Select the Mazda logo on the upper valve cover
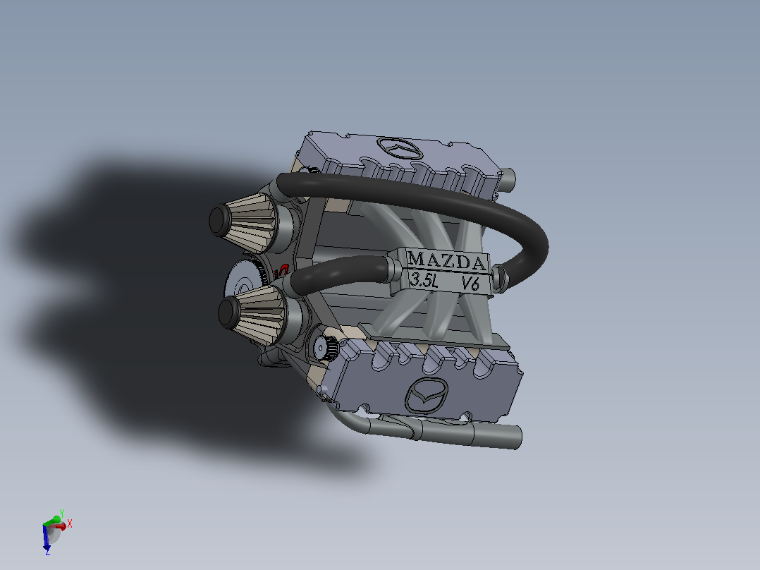760x570 pixels. 400,148
